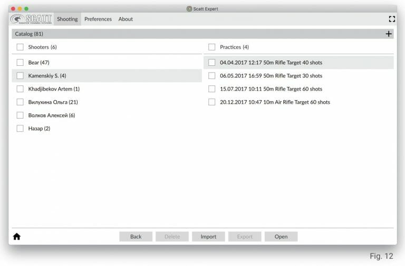
Task: Select shooter Волков Алексей (6)
Action: click(x=52, y=115)
